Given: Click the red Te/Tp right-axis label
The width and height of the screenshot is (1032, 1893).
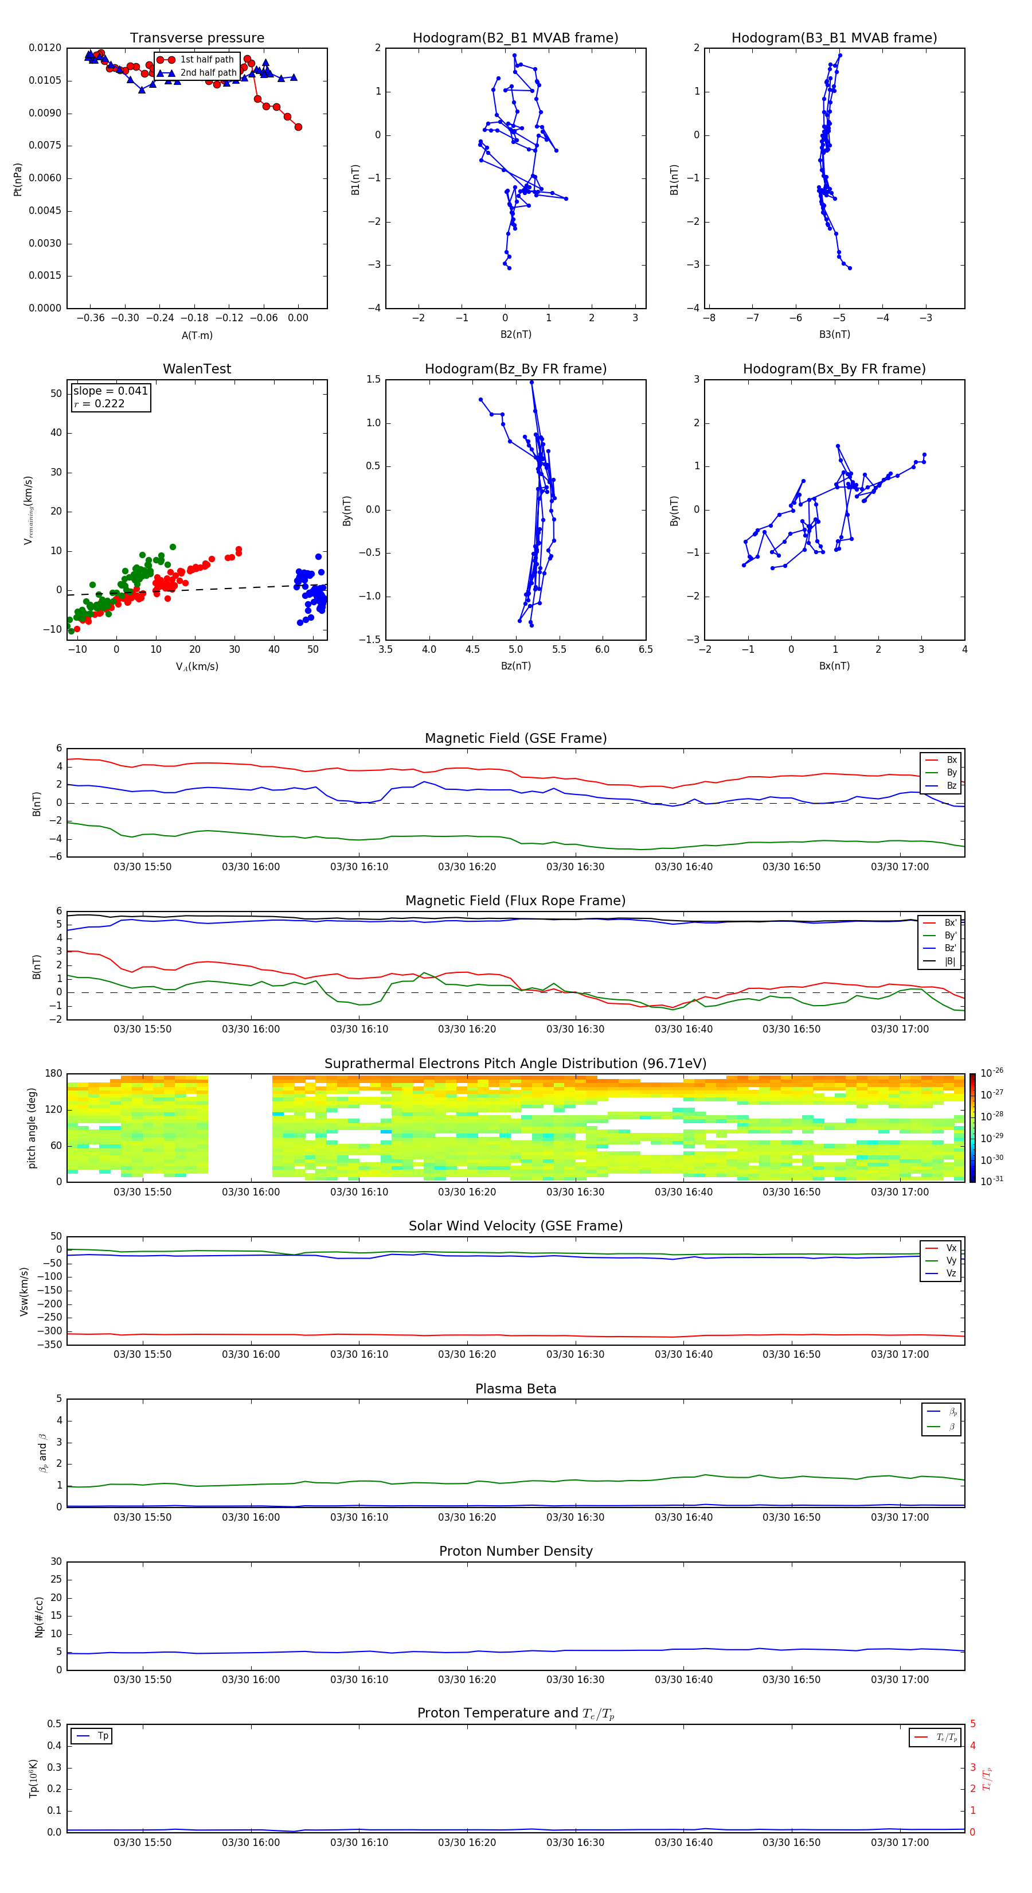Looking at the screenshot, I should [987, 1778].
